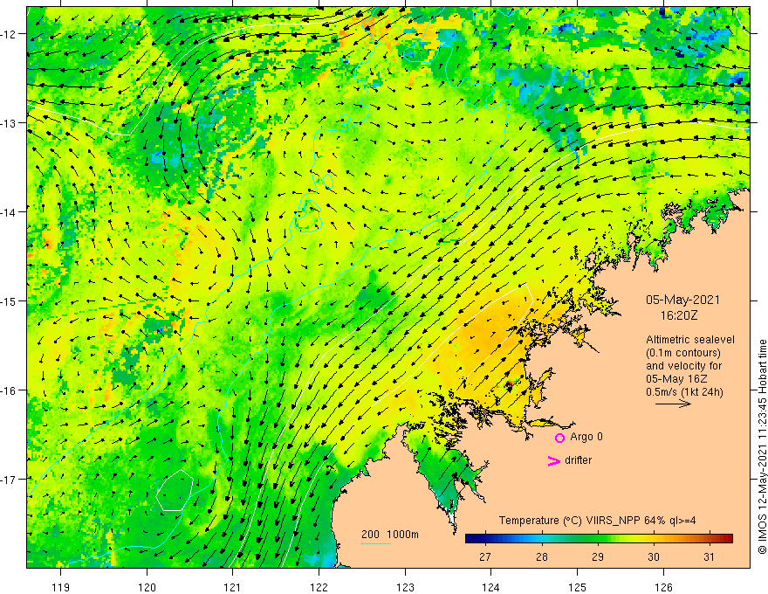Click the longitude axis label 120
This screenshot has width=768, height=594.
click(147, 587)
